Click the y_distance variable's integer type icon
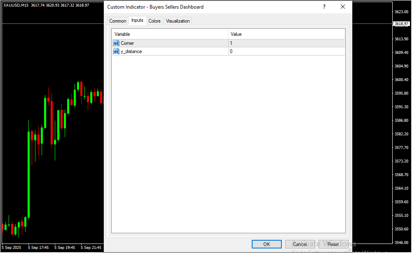 (x=116, y=51)
